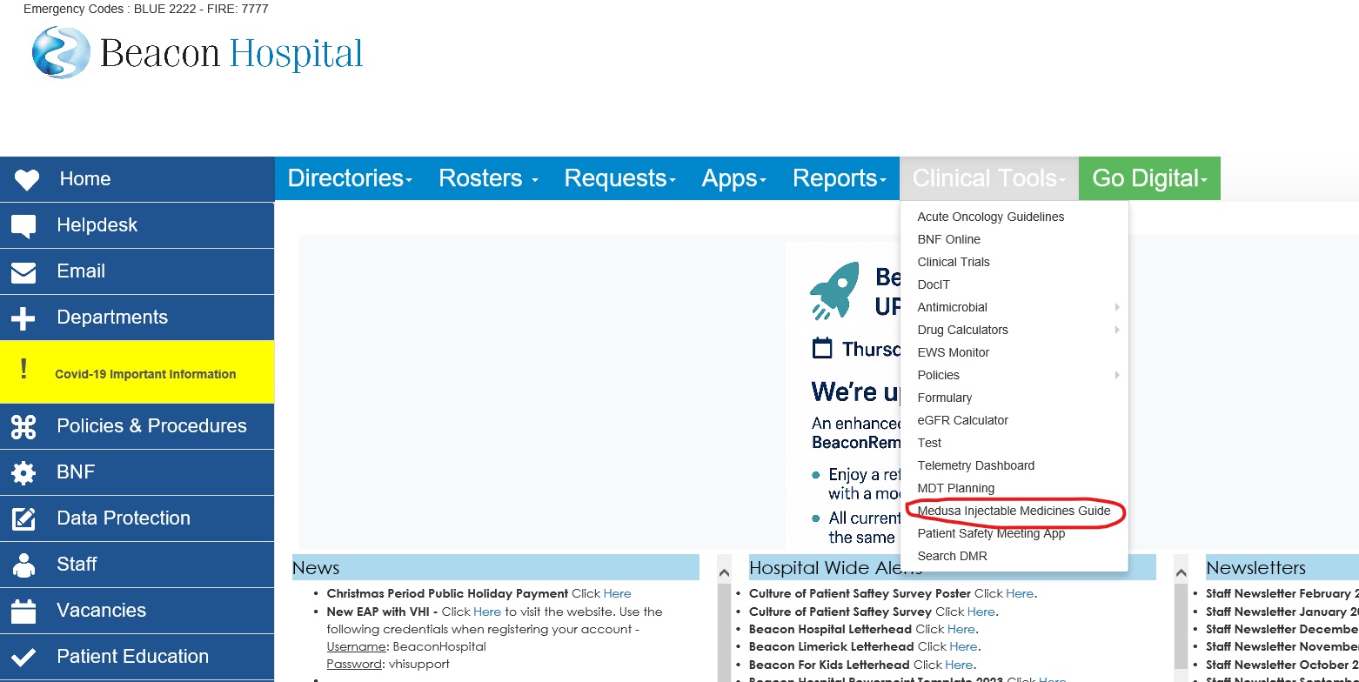Click the Patient Education checkmark icon
The width and height of the screenshot is (1359, 682).
23,657
